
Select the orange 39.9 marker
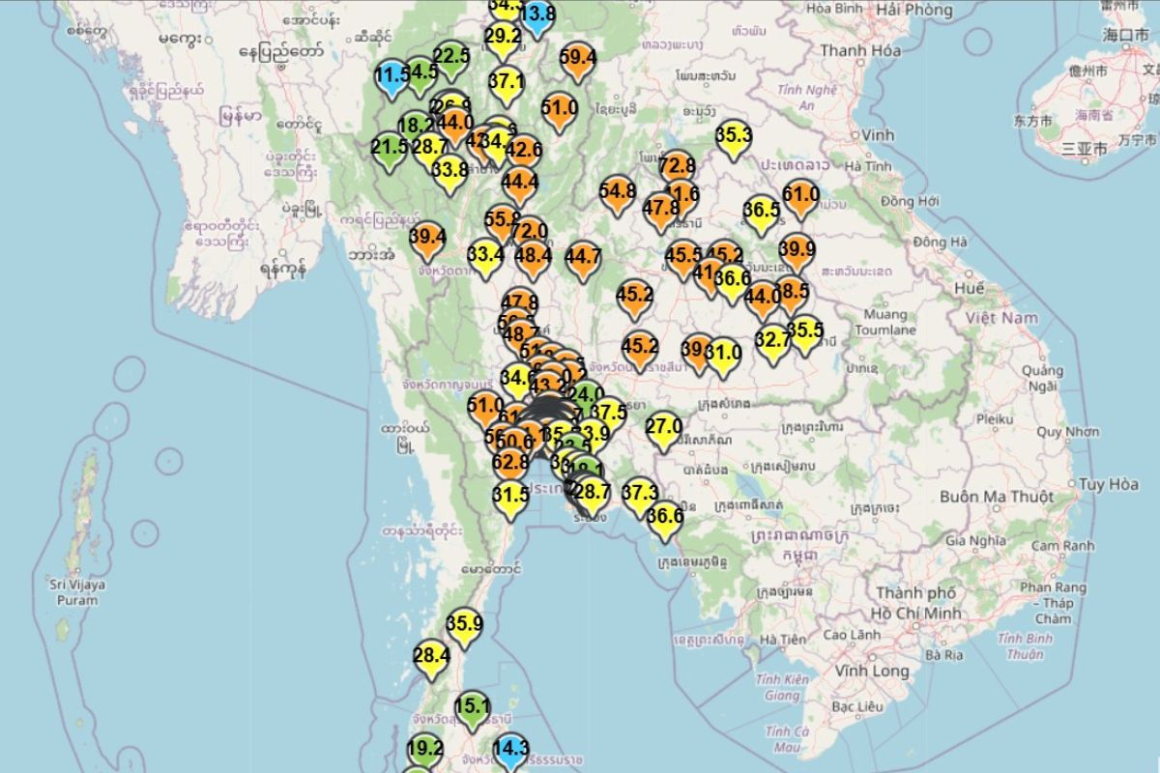(x=797, y=255)
